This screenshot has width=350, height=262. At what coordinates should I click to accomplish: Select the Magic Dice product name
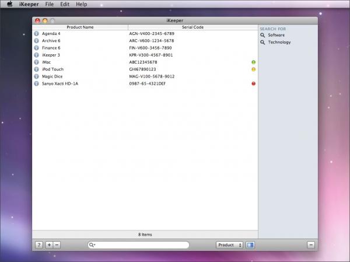pos(52,76)
